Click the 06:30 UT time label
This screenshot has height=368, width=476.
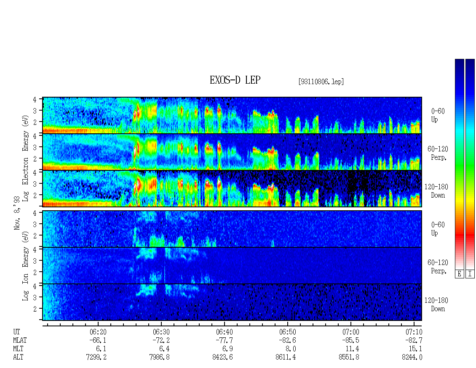click(x=161, y=332)
